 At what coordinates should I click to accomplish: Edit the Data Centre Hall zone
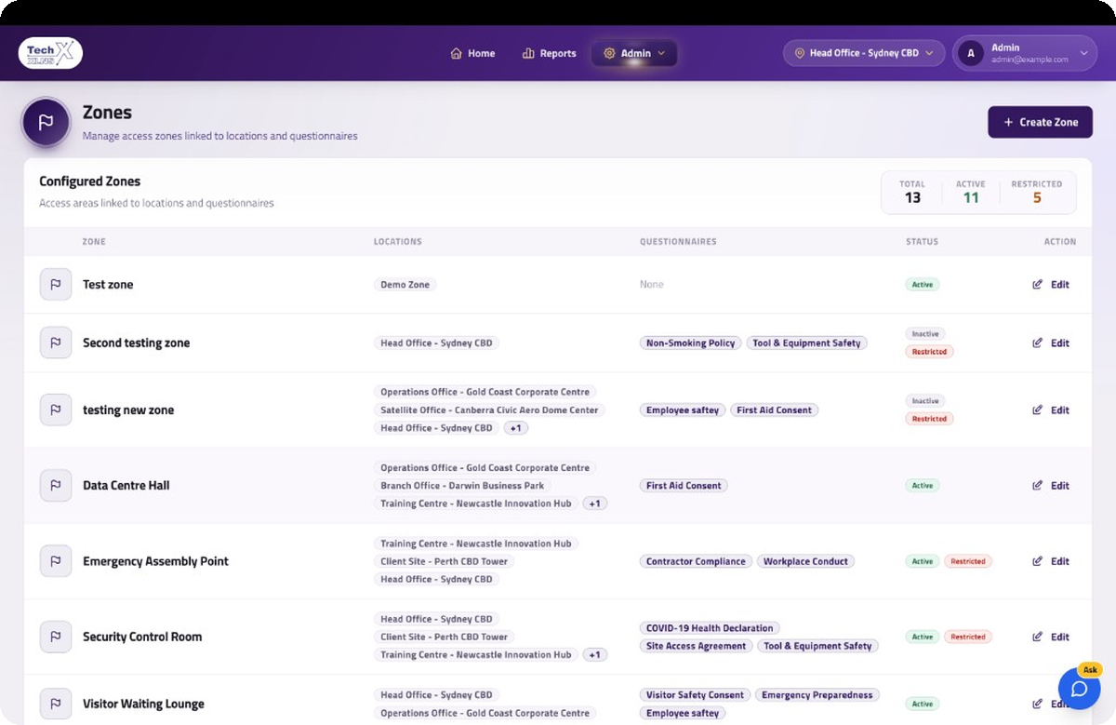[x=1051, y=485]
